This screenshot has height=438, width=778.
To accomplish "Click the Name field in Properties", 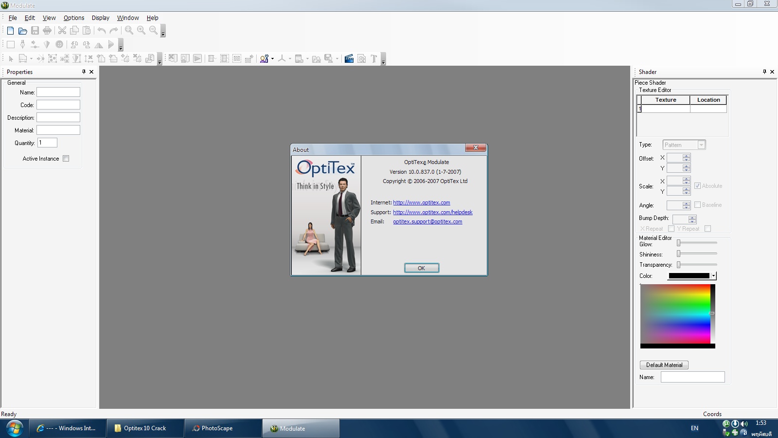I will click(58, 92).
